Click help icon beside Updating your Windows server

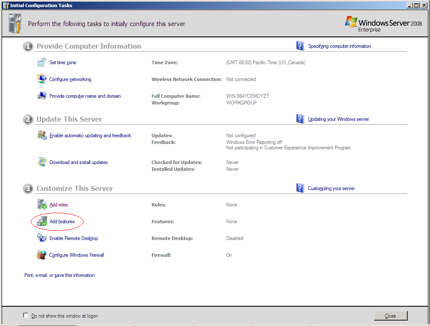coord(300,119)
